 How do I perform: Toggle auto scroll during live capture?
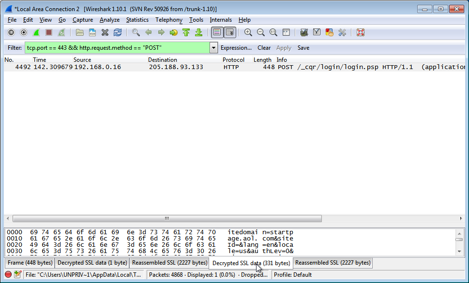(x=230, y=32)
